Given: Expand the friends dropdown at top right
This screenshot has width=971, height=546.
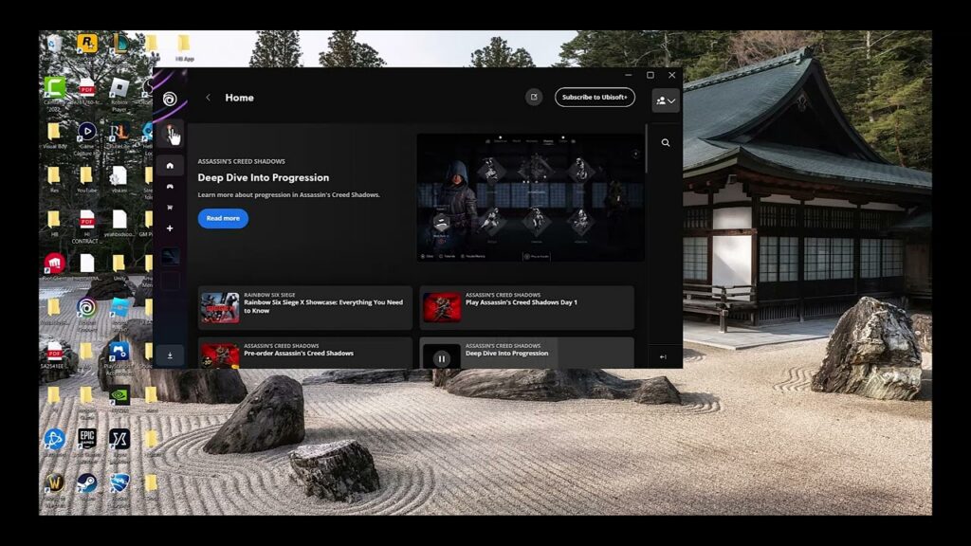Looking at the screenshot, I should point(666,100).
